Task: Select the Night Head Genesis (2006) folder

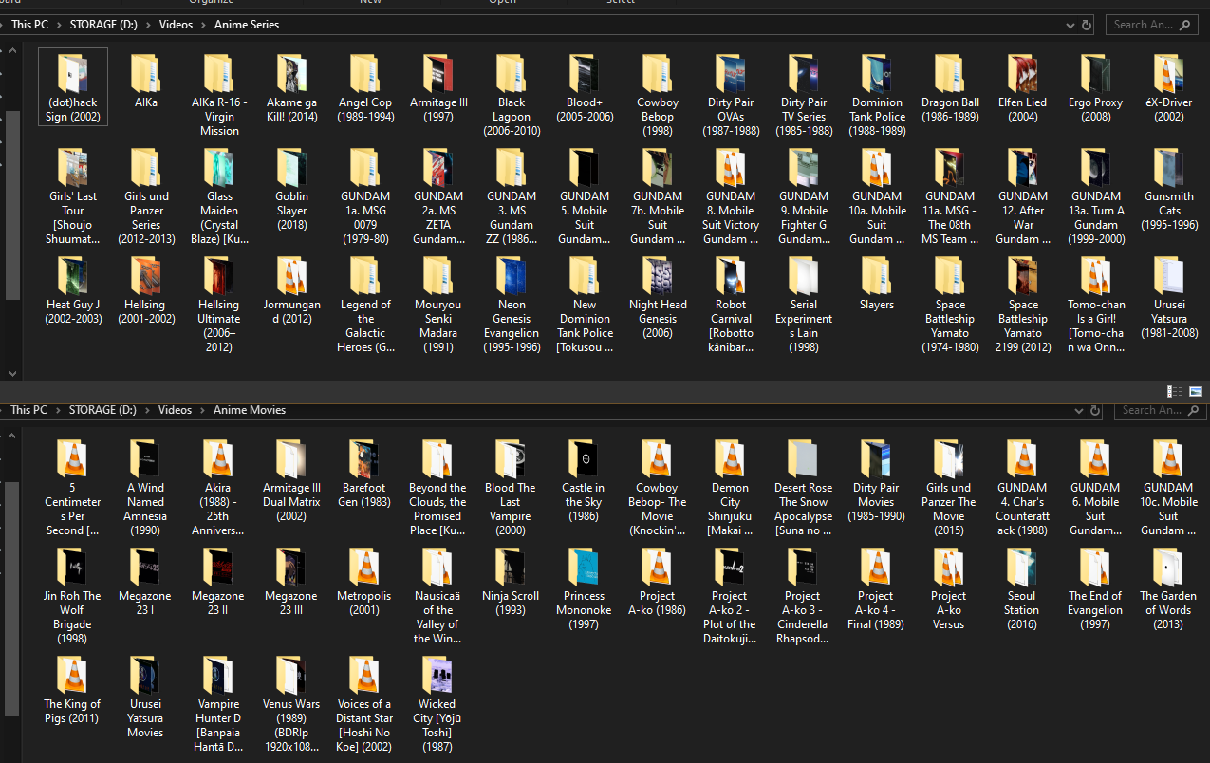Action: [x=658, y=296]
